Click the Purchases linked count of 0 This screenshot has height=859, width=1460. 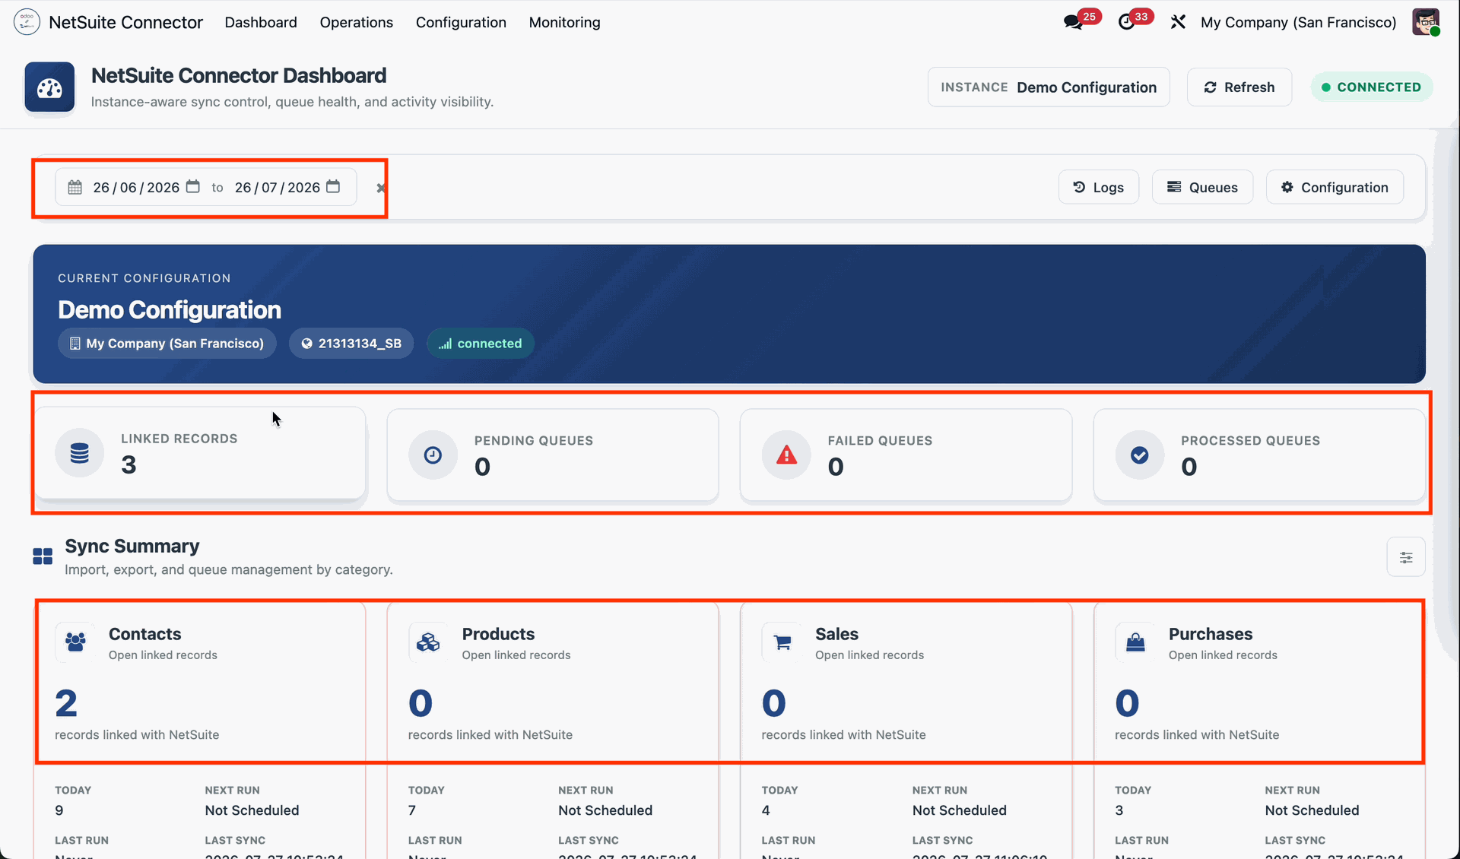(1127, 703)
